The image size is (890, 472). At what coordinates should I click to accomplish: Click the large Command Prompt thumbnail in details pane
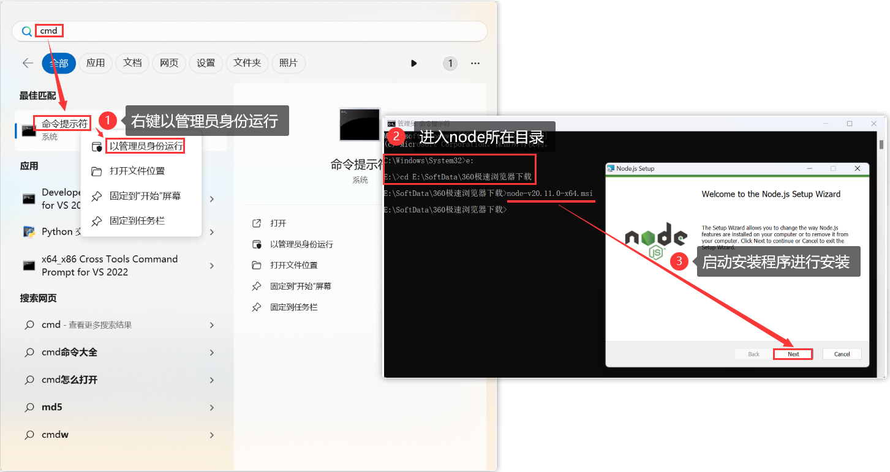pos(360,125)
